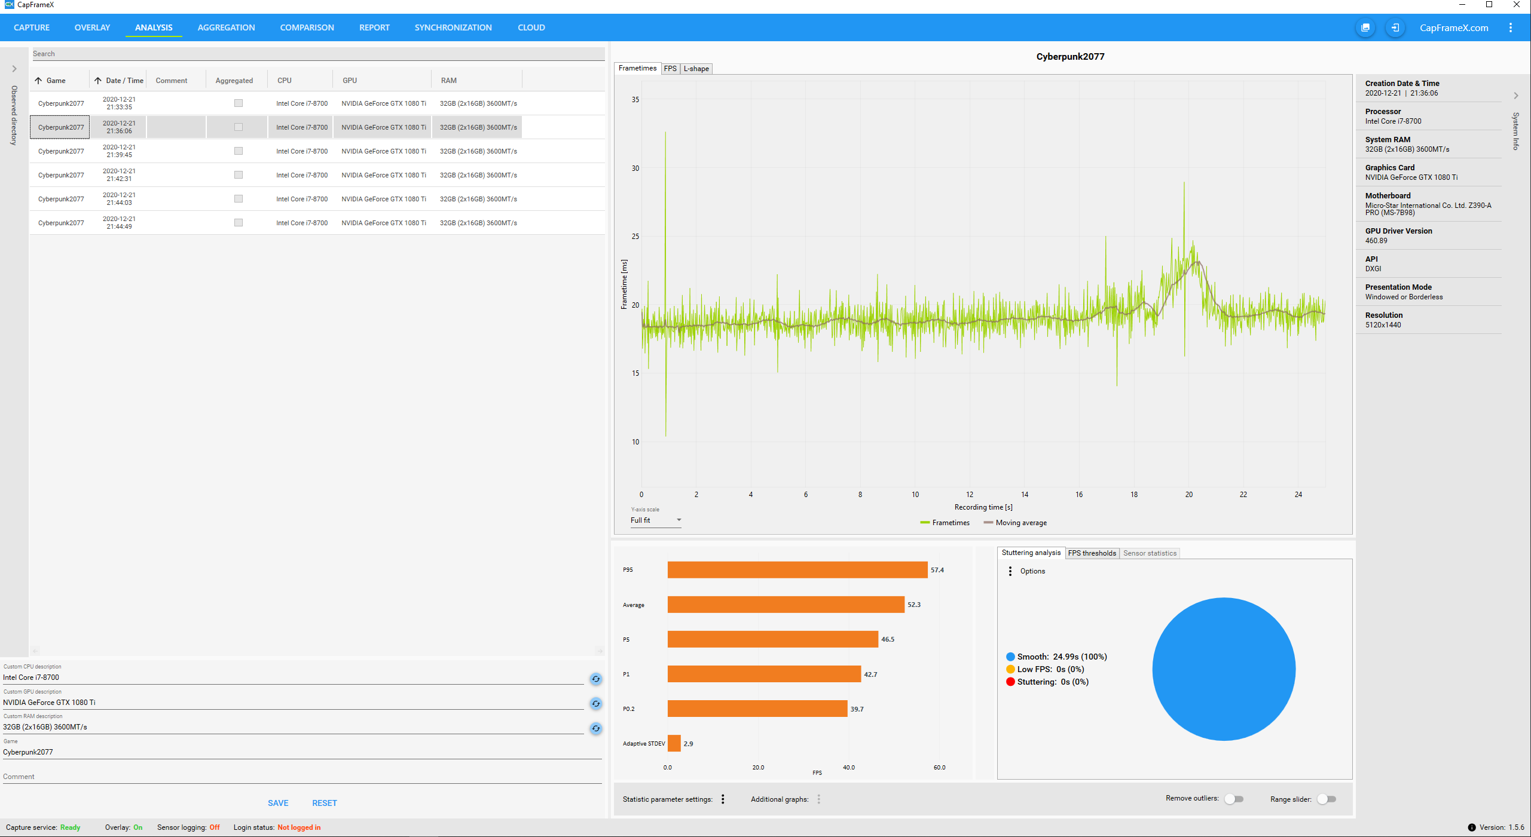The height and width of the screenshot is (837, 1531).
Task: Open the three-dot main menu in header
Action: (1511, 27)
